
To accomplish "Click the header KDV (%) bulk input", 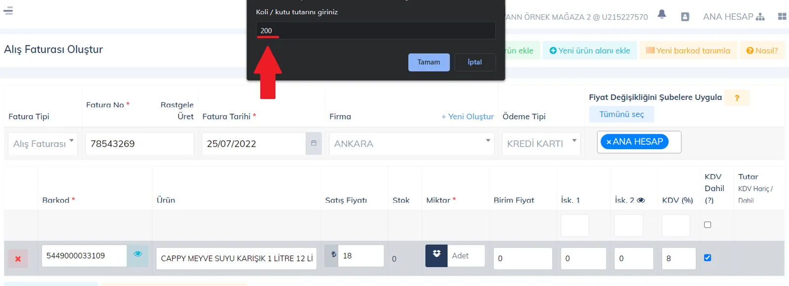I will tap(676, 225).
